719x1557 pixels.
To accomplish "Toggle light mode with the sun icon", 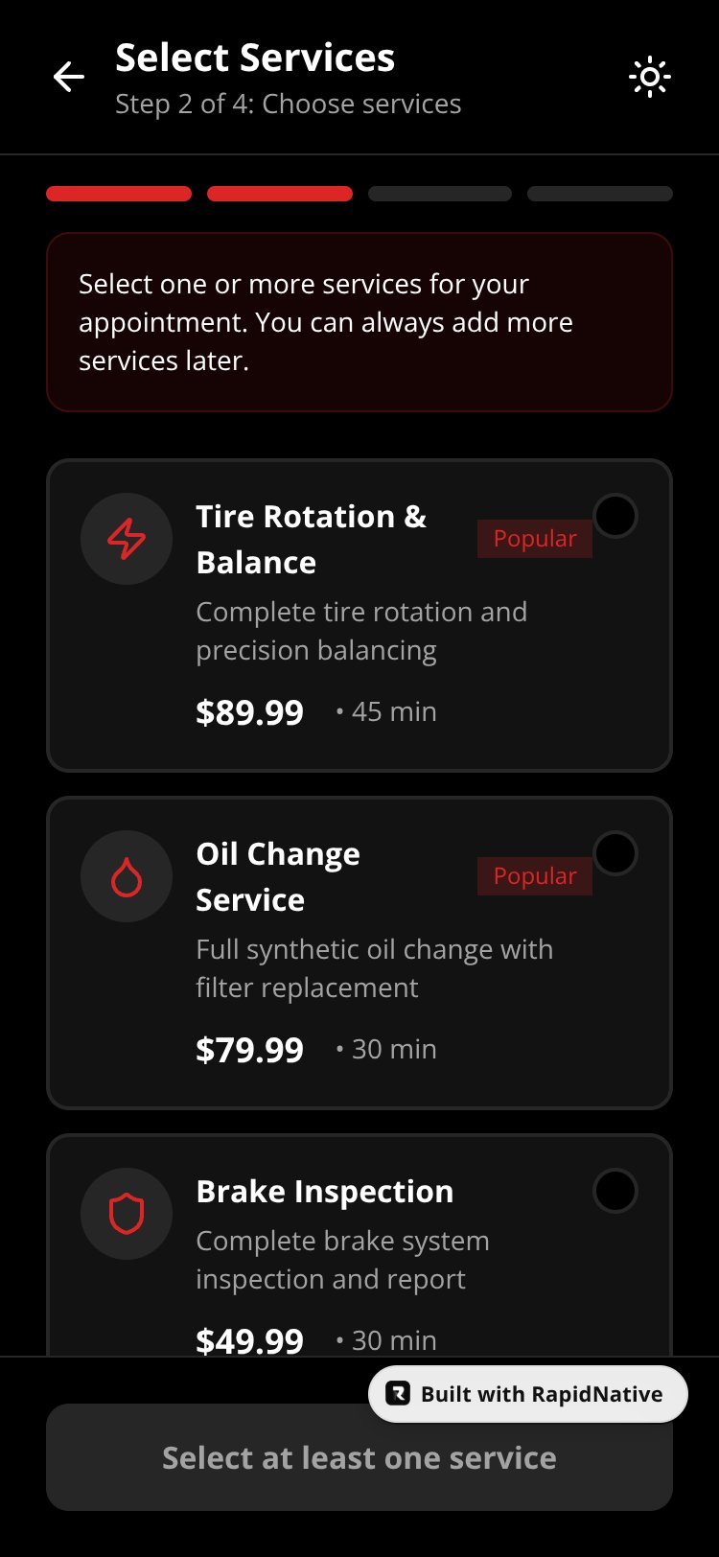I will coord(649,77).
